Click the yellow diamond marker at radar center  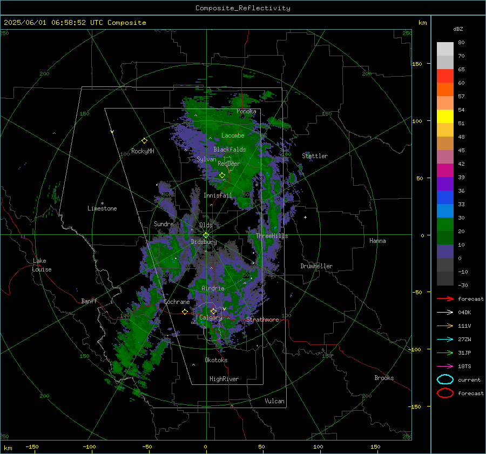click(x=206, y=235)
